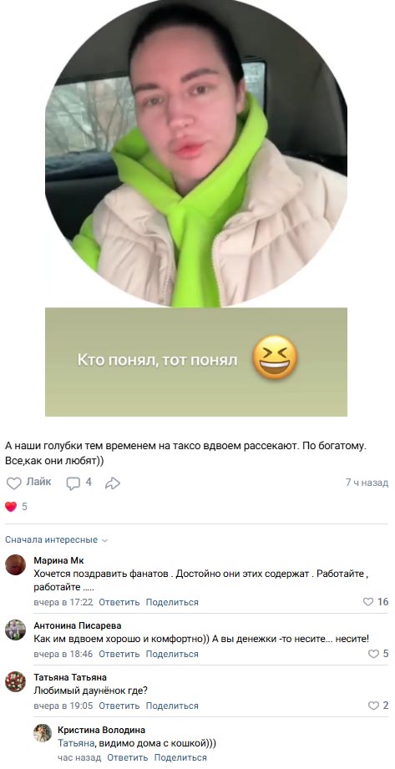Like Марина Мк's comment with the heart
This screenshot has width=395, height=769.
[368, 602]
